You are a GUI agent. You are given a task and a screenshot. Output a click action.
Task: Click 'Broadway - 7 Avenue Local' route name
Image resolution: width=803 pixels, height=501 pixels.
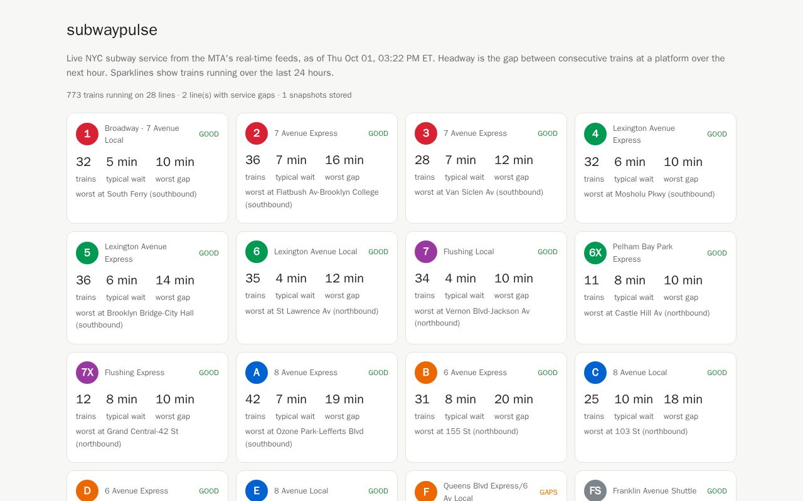(142, 134)
